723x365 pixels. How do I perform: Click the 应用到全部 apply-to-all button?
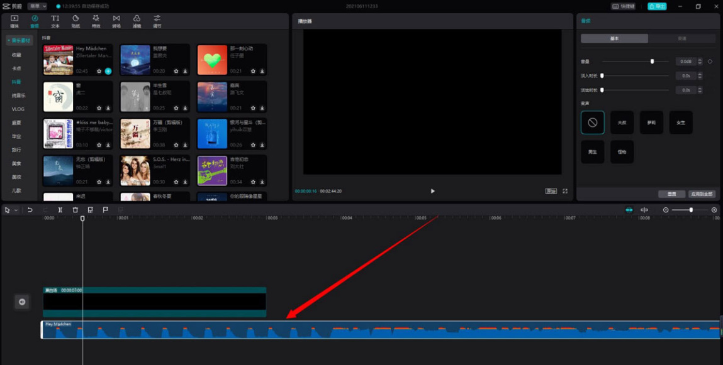[x=702, y=194]
